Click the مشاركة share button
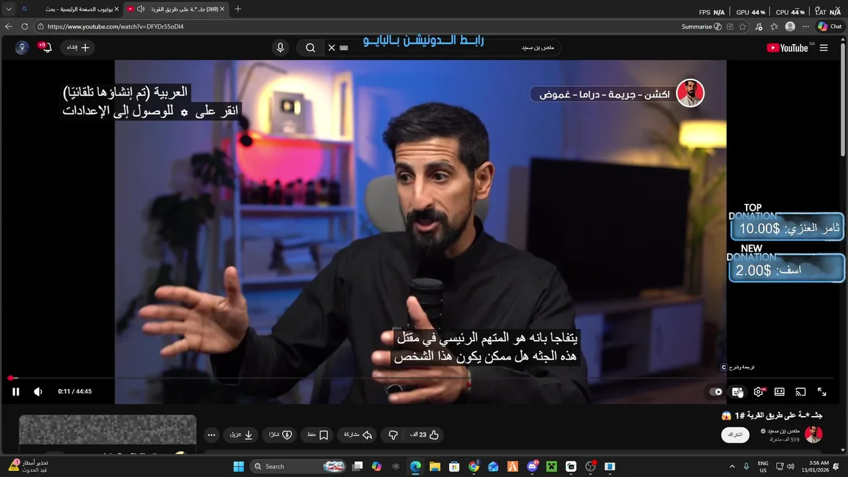 358,435
